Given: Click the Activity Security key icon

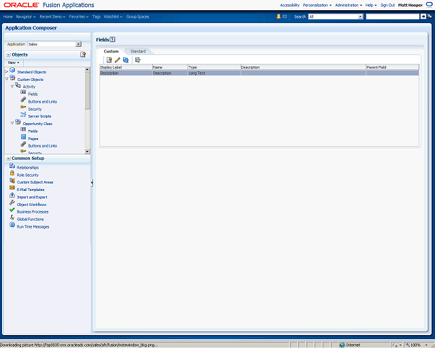Looking at the screenshot, I should [x=23, y=107].
